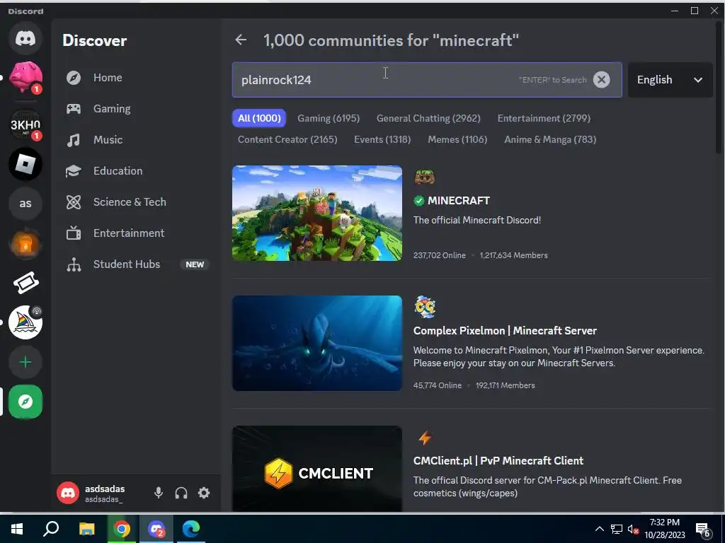Screen dimensions: 725x543
Task: Toggle microphone mute in user panel
Action: (158, 493)
